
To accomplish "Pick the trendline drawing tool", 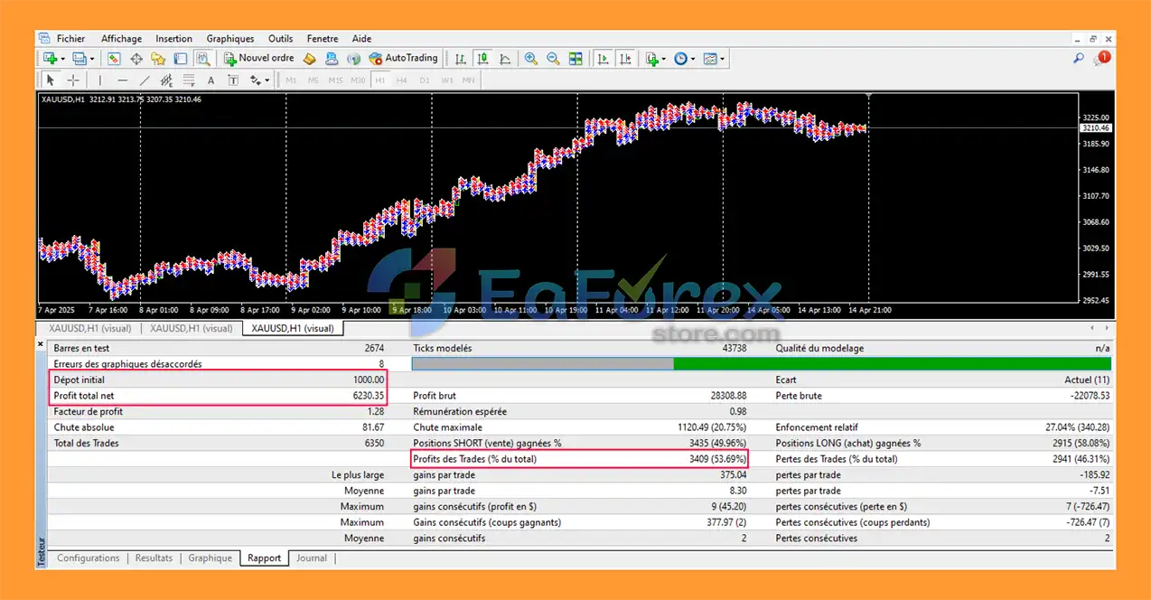I will tap(145, 80).
